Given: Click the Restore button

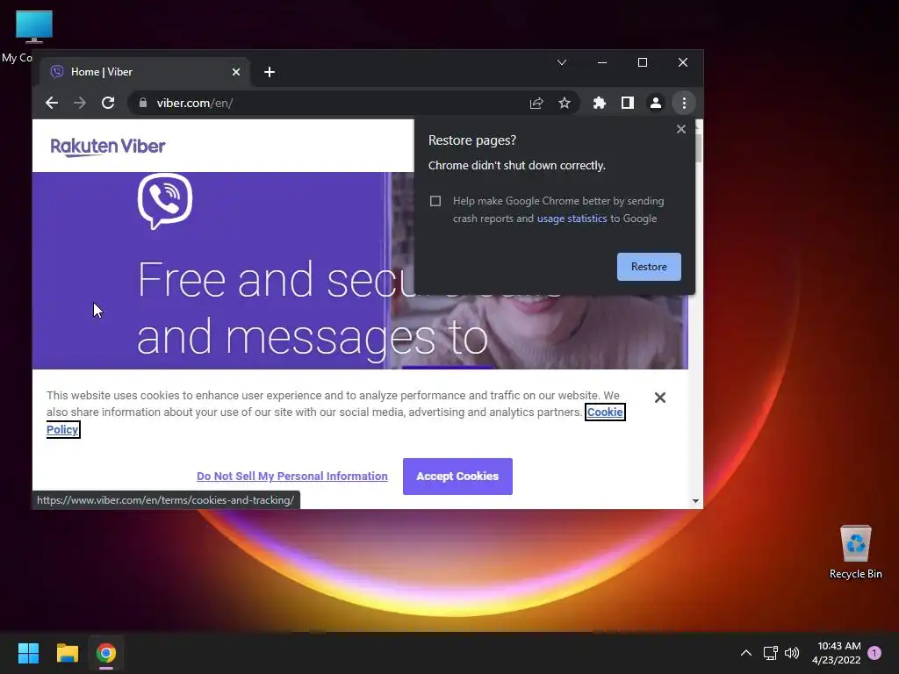Looking at the screenshot, I should coord(649,267).
